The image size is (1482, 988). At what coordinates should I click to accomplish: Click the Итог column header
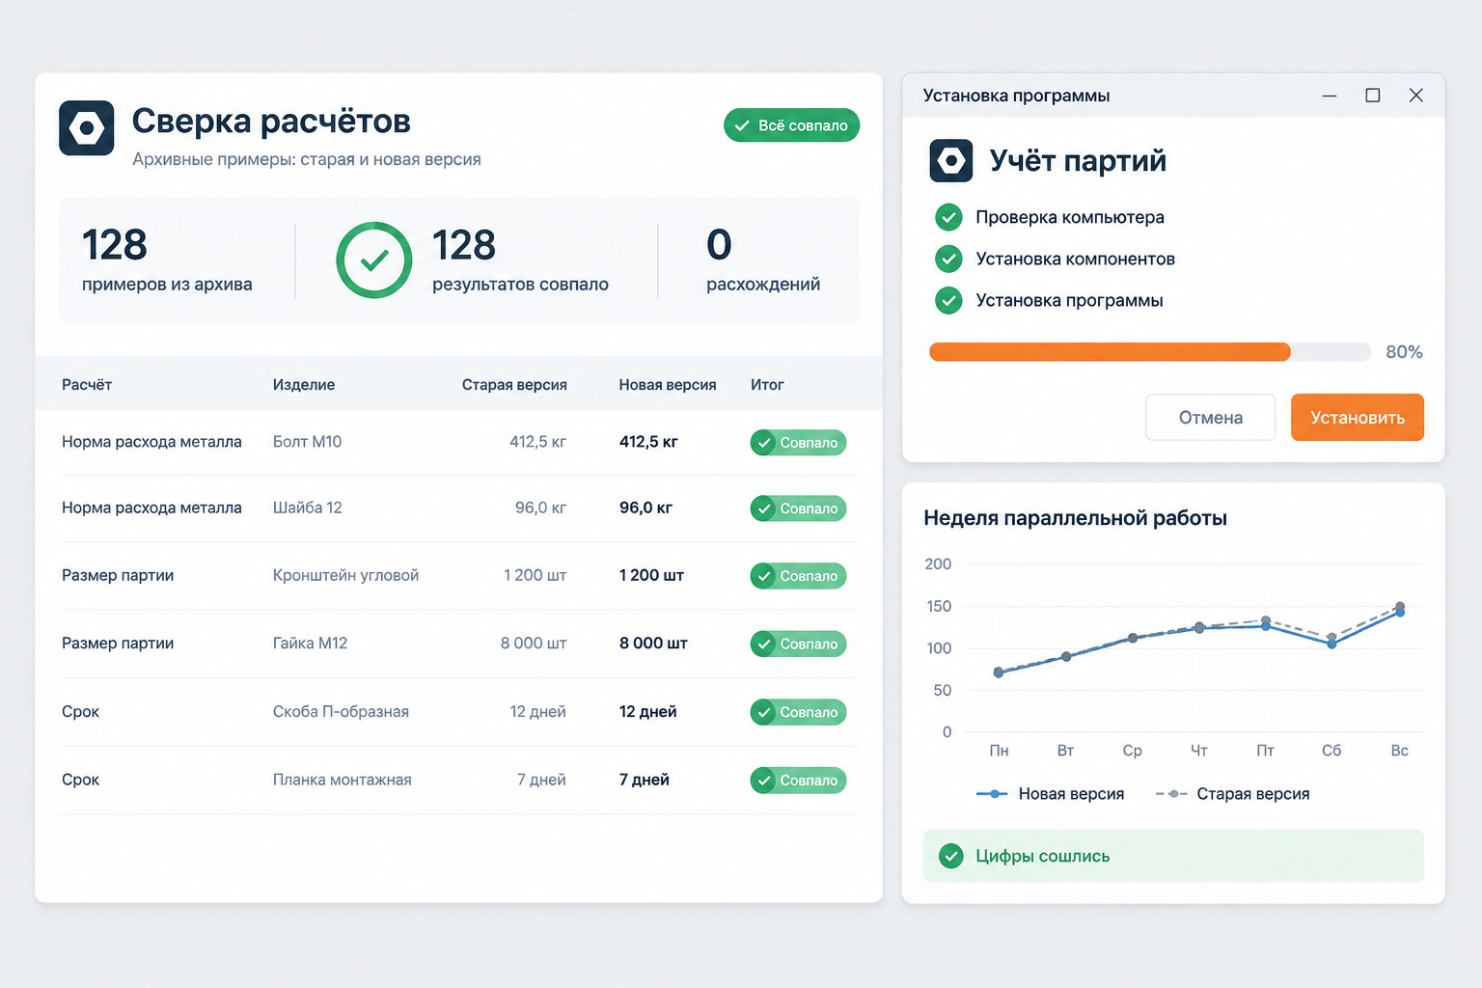[767, 385]
